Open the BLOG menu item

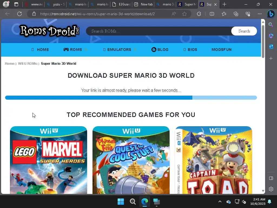coord(160,50)
